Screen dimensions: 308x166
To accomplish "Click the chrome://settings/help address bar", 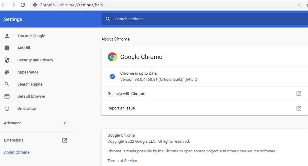I will coord(81,5).
